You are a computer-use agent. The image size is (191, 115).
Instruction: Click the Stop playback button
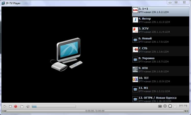[x=10, y=107]
